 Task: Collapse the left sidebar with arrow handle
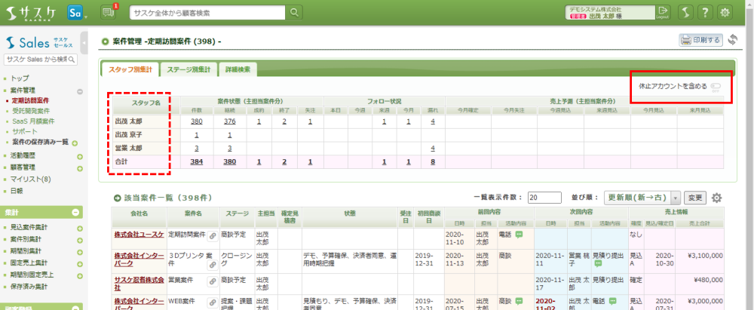84,42
